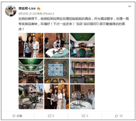This screenshot has width=136, height=121.
Task: Open the profile avatar of 李姝燃-Lisa
Action: (x=11, y=11)
